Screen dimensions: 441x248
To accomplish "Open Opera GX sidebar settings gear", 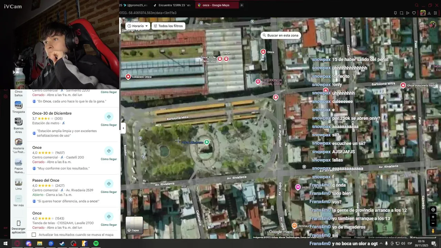I will click(x=6, y=96).
